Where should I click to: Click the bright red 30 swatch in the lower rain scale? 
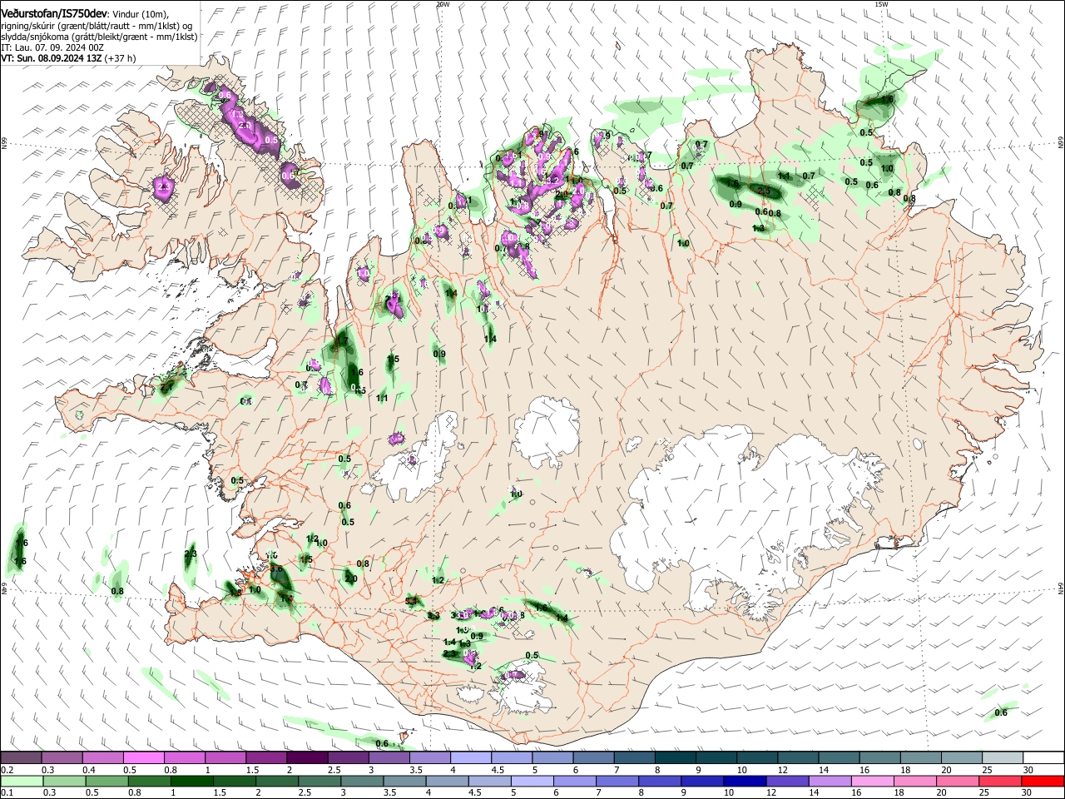(x=1043, y=782)
